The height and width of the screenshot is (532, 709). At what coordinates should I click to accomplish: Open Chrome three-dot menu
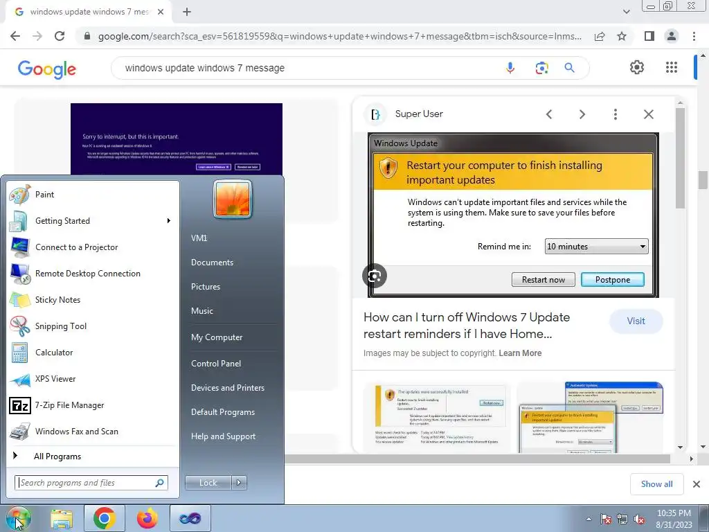694,36
